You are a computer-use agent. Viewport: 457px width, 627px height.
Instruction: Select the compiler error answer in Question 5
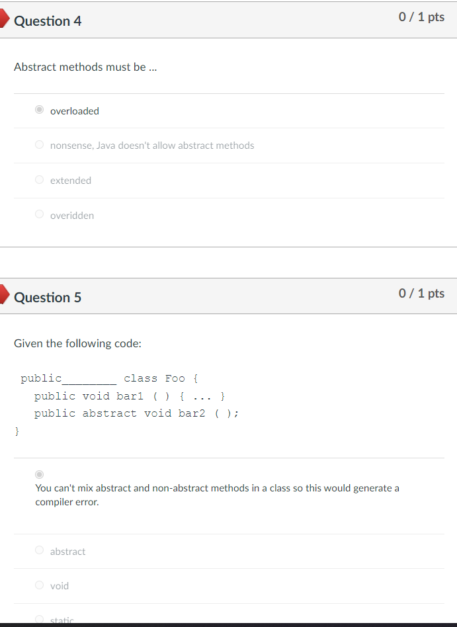(x=39, y=474)
